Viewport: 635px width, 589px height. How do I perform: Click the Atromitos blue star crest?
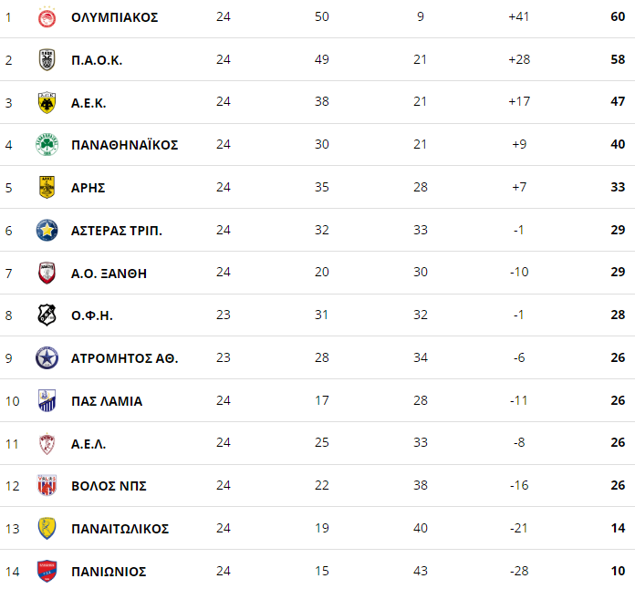click(x=47, y=358)
